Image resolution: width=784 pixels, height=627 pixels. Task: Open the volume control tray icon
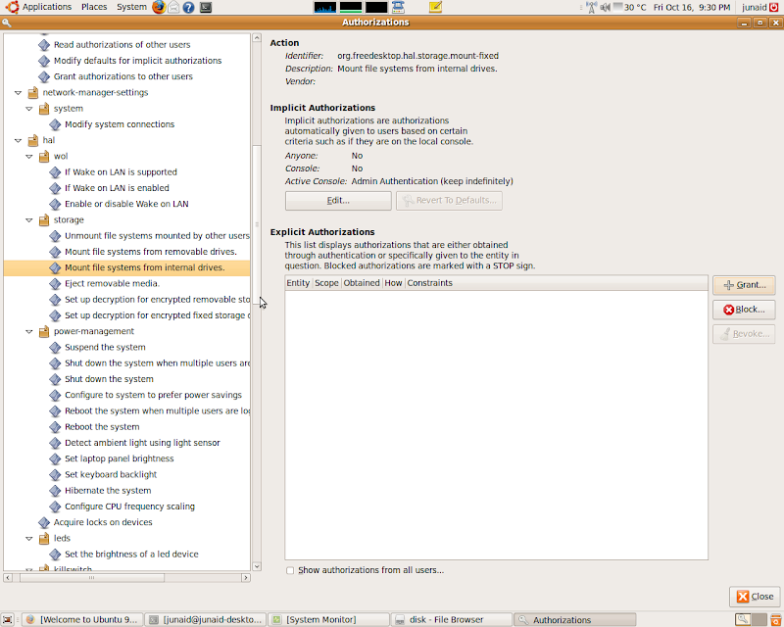(x=605, y=7)
